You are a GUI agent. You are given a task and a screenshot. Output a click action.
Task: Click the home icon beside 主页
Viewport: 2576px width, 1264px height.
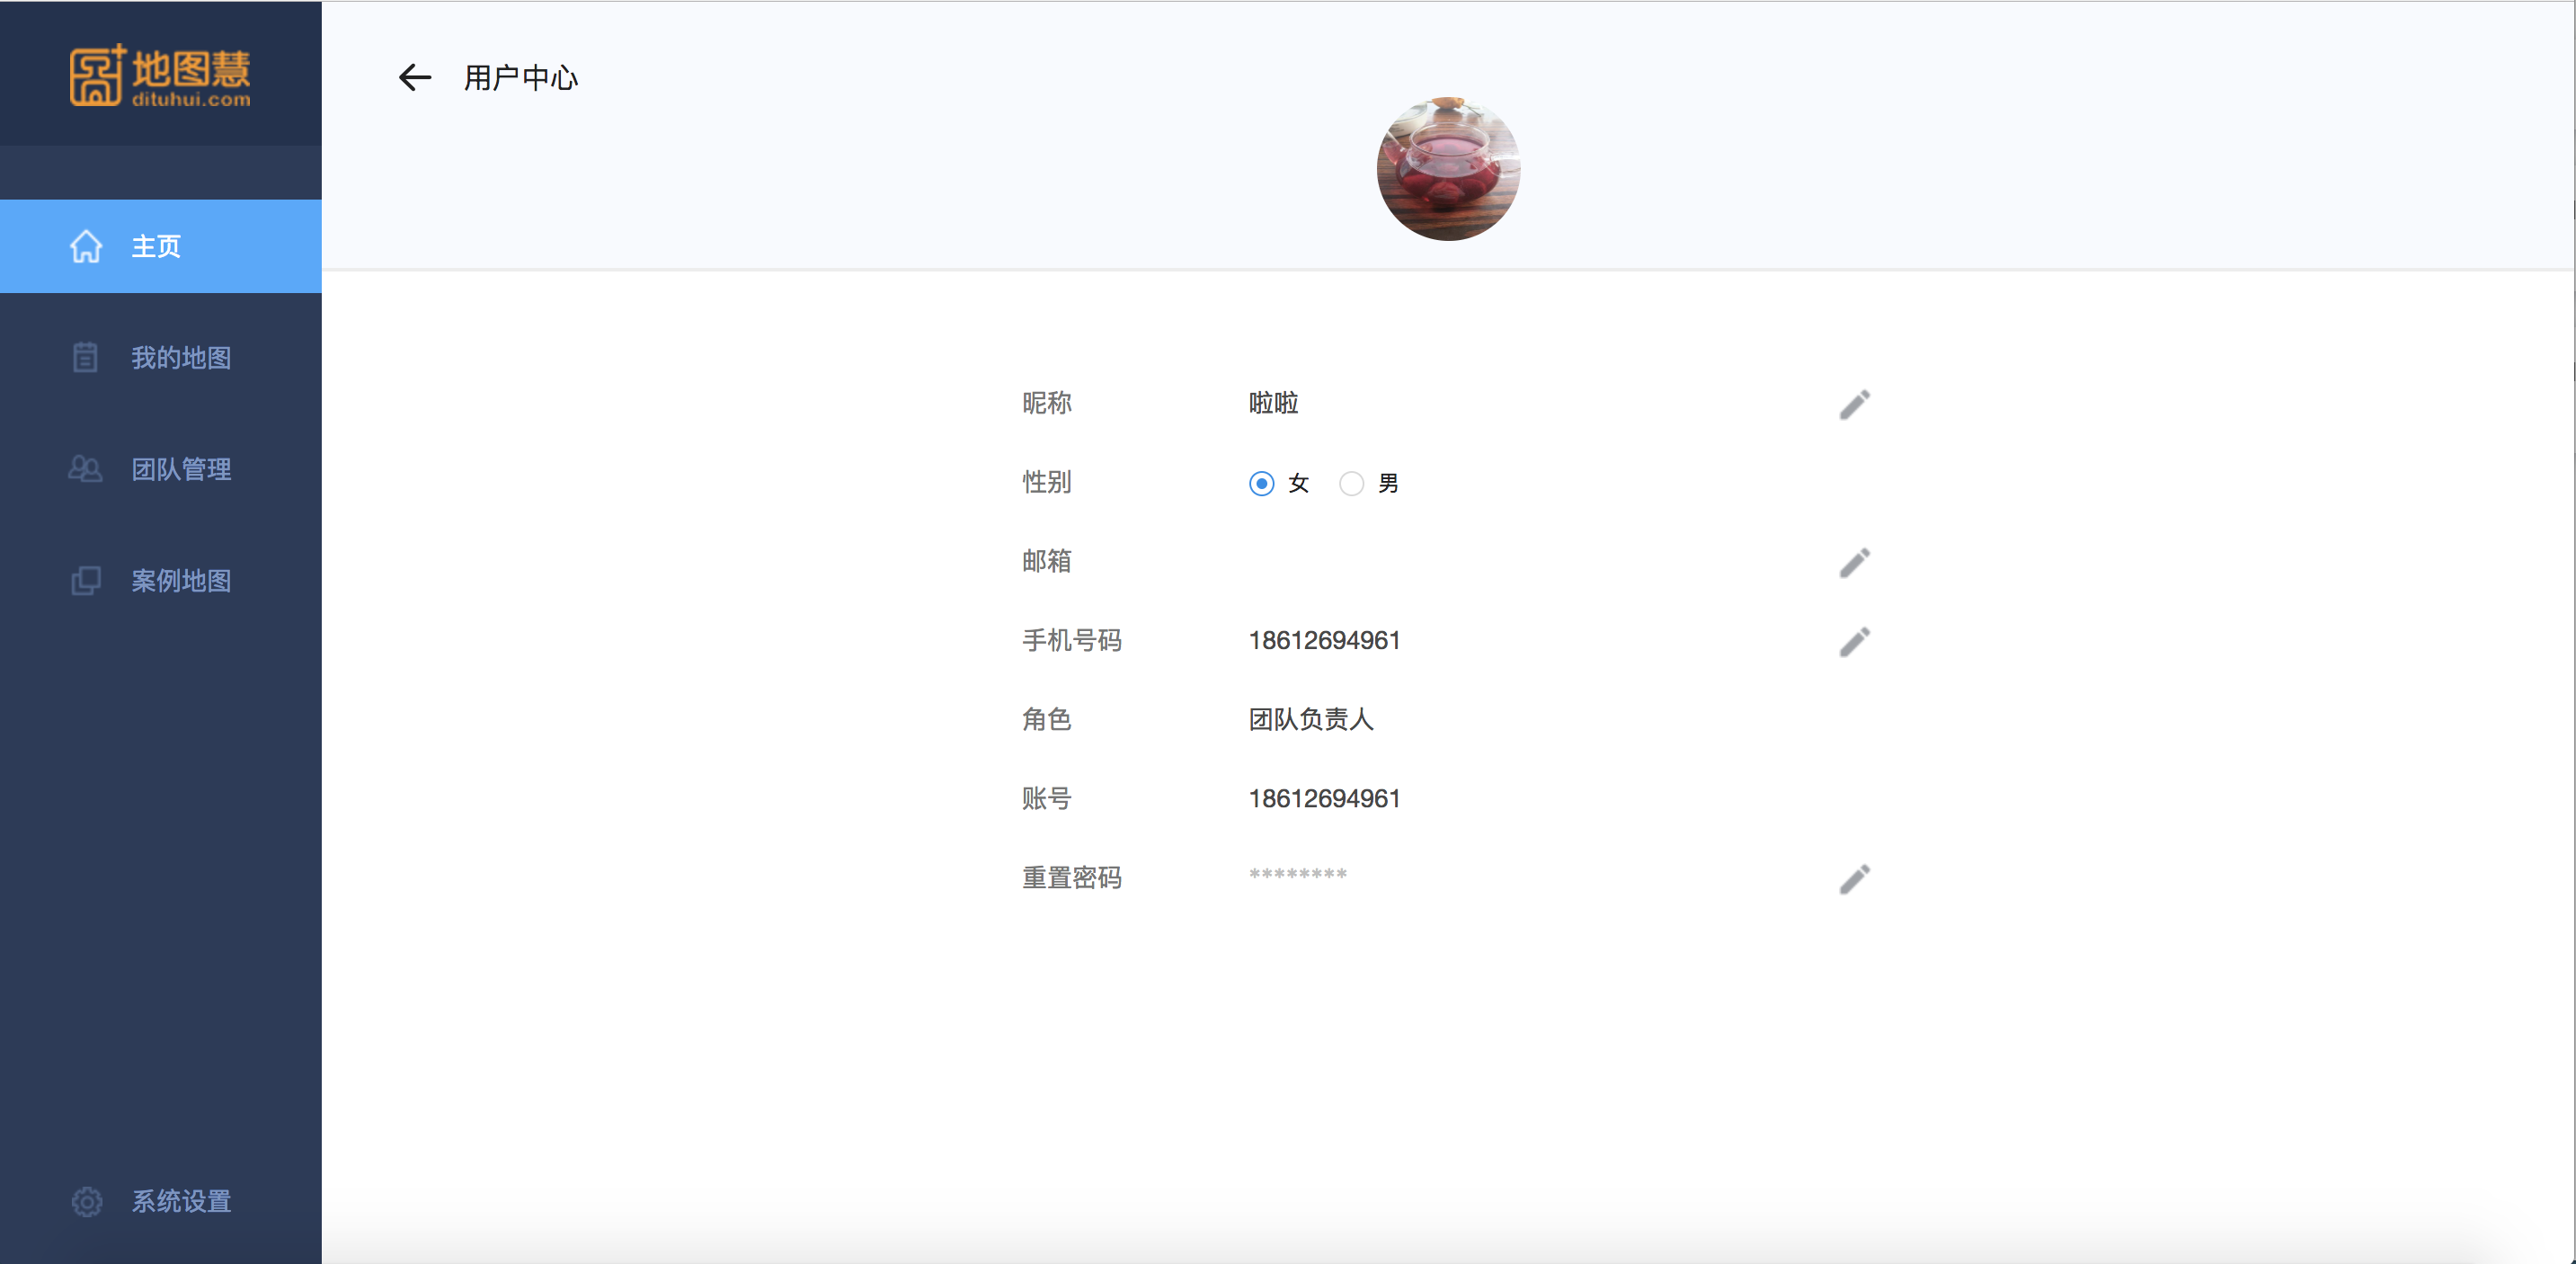(x=86, y=246)
